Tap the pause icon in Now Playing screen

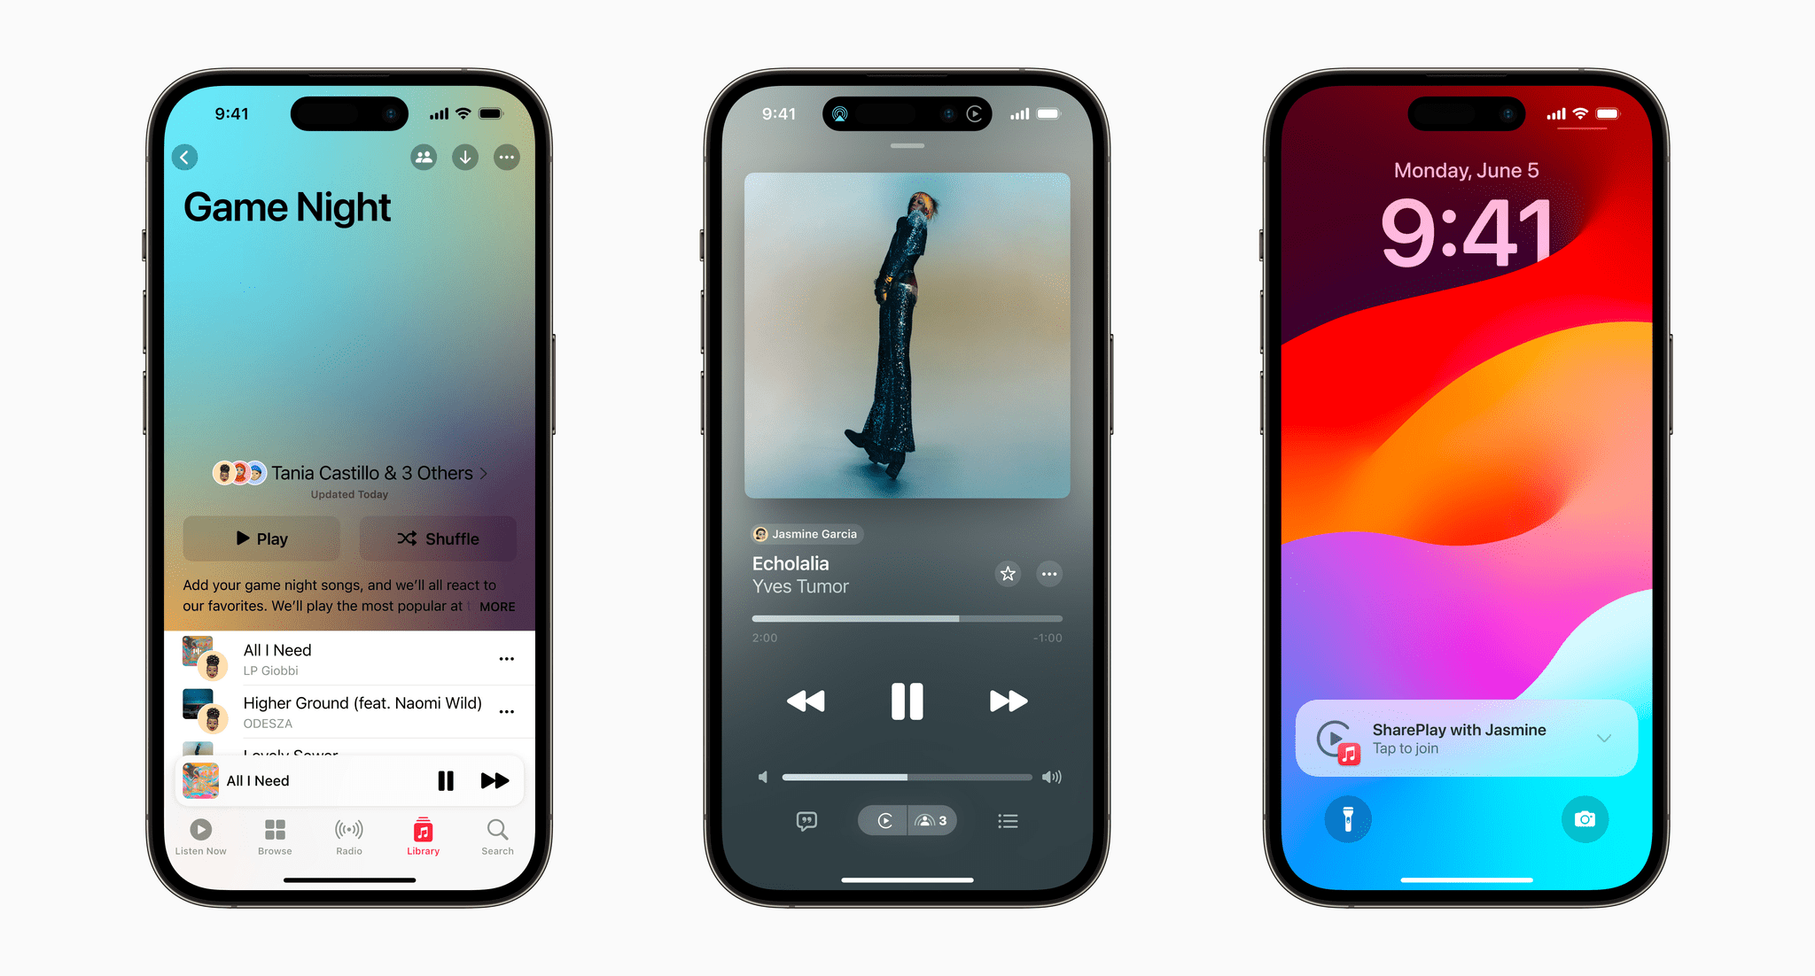coord(907,700)
